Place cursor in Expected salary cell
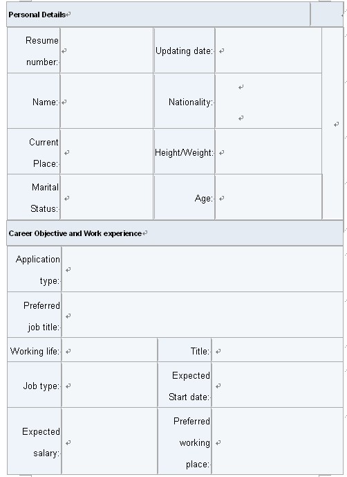The width and height of the screenshot is (347, 477). (109, 441)
